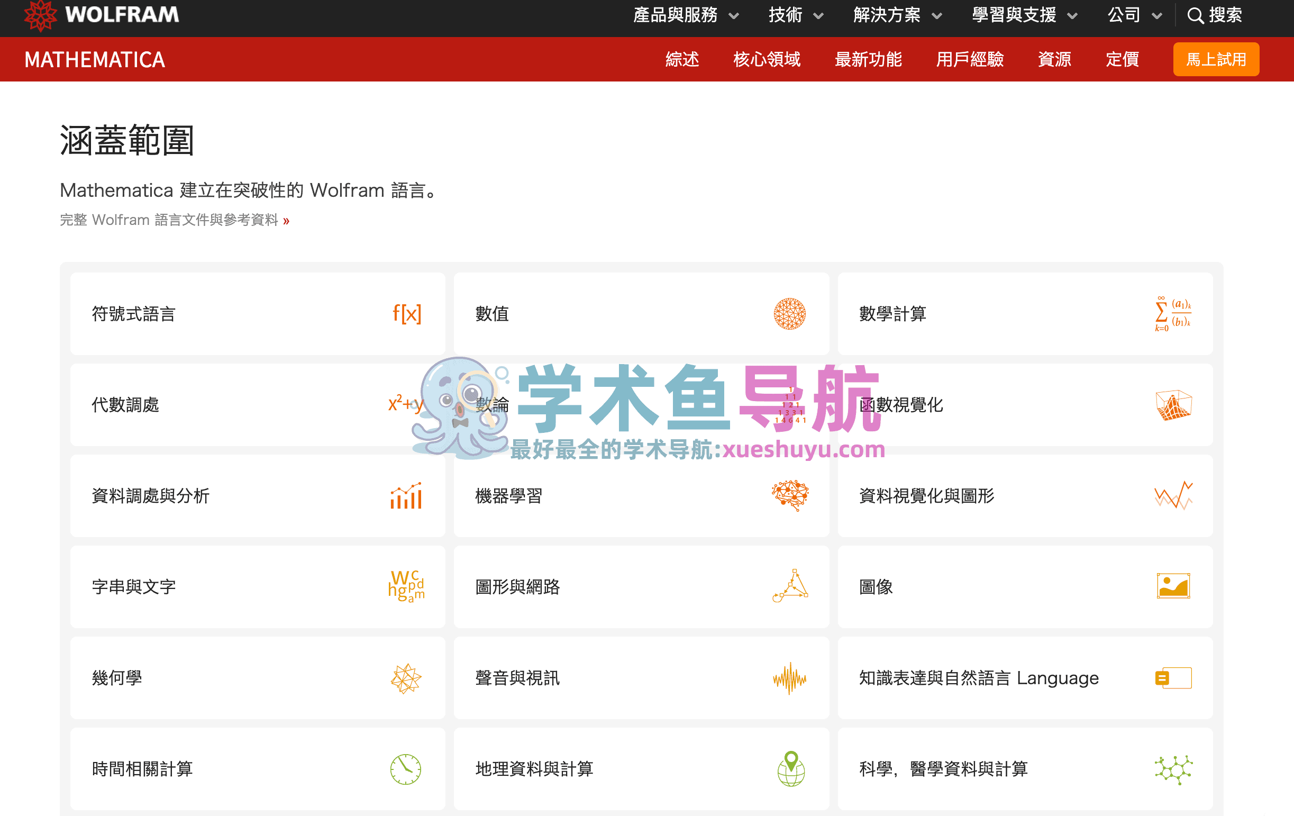Click the brain icon for 機器學習
The image size is (1294, 816).
789,496
